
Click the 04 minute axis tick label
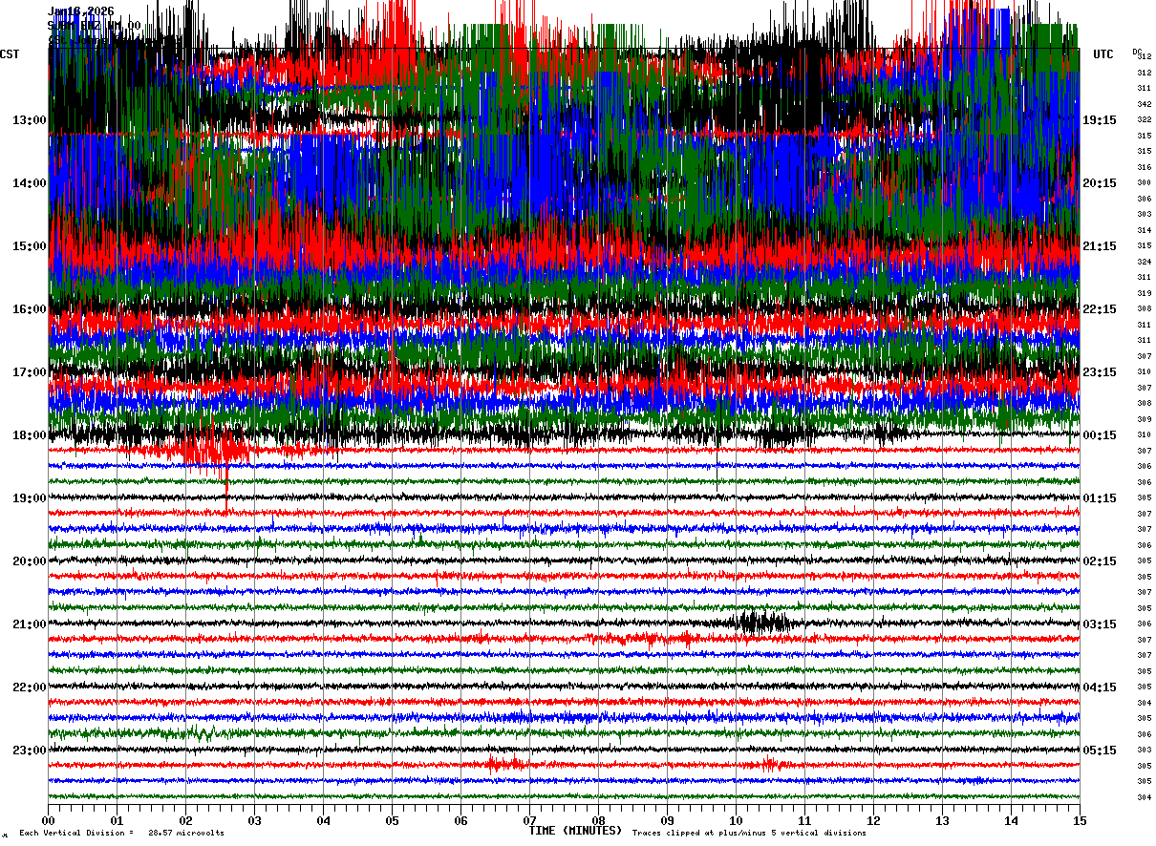323,820
